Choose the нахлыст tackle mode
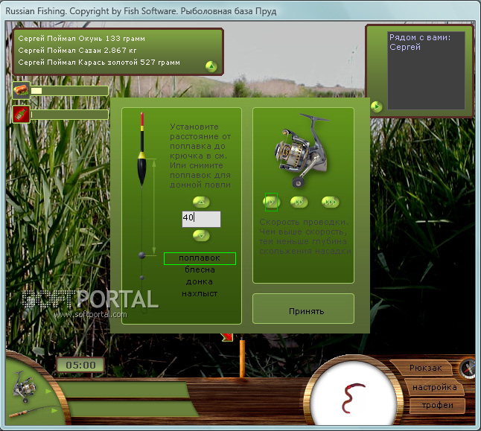The image size is (481, 431). 200,293
